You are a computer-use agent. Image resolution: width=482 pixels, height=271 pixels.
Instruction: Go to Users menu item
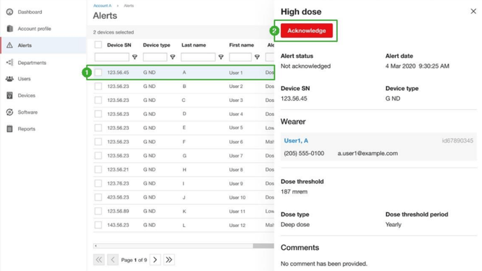click(x=25, y=79)
